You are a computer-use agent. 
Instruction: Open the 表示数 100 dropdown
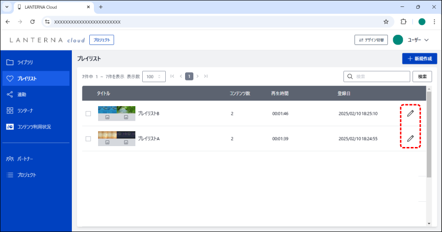[x=154, y=76]
